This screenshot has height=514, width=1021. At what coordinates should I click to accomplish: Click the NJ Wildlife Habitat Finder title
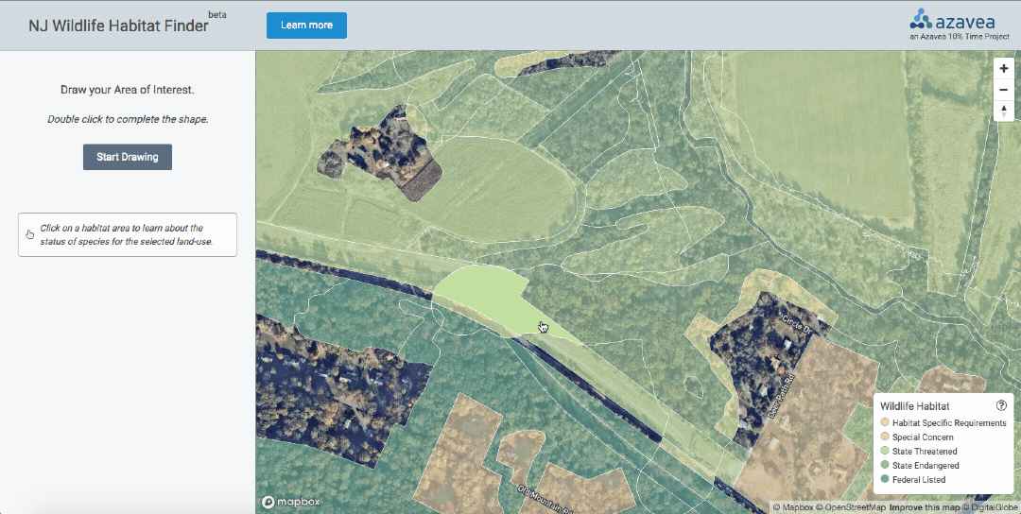click(118, 26)
